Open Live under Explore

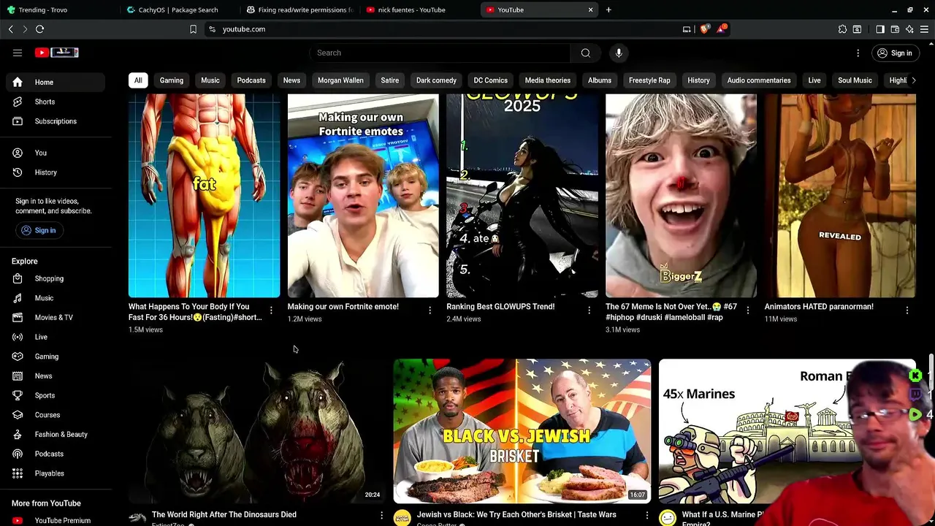tap(56, 337)
